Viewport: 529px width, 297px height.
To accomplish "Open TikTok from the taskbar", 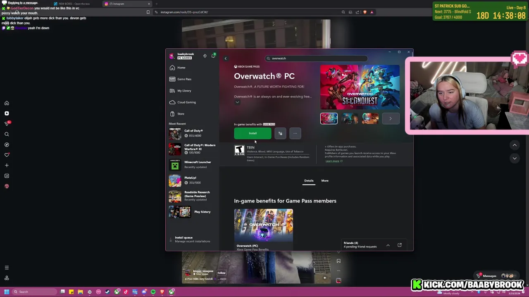I will point(126,292).
